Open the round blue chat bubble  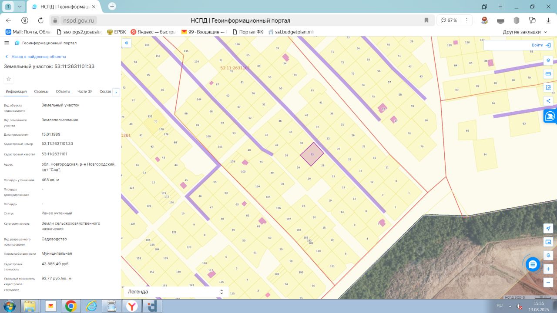533,264
